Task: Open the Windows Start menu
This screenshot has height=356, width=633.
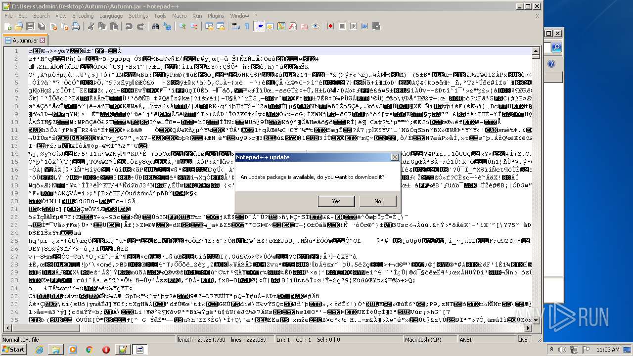Action: click(x=13, y=350)
